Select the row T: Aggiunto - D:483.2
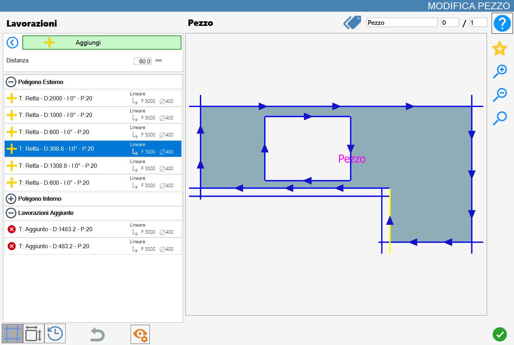The width and height of the screenshot is (514, 345). pos(93,246)
